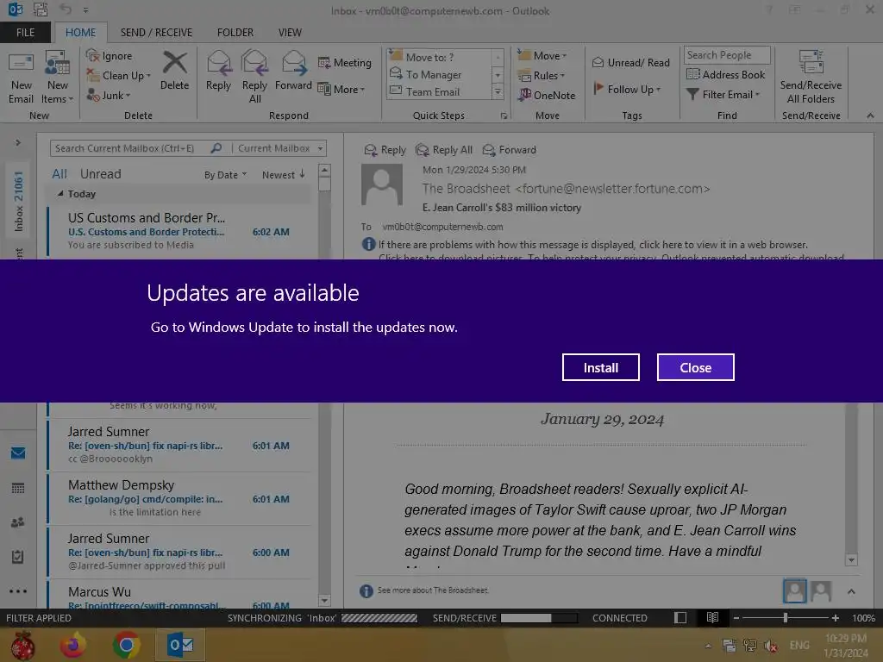Click the ribbon Forward icon
Viewport: 883px width, 662px height.
293,71
